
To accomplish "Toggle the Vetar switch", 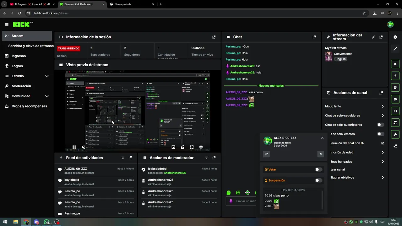I will coord(318,169).
